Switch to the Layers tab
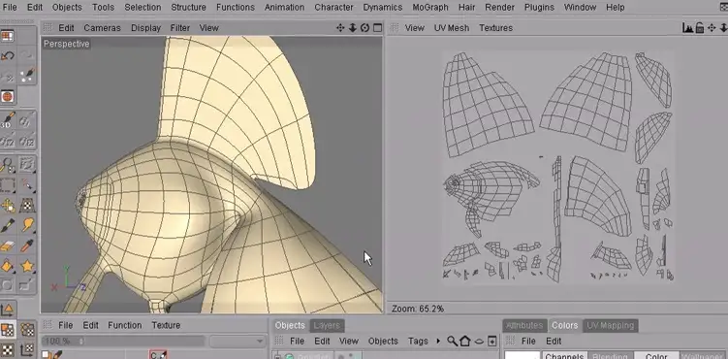The image size is (728, 359). tap(327, 326)
